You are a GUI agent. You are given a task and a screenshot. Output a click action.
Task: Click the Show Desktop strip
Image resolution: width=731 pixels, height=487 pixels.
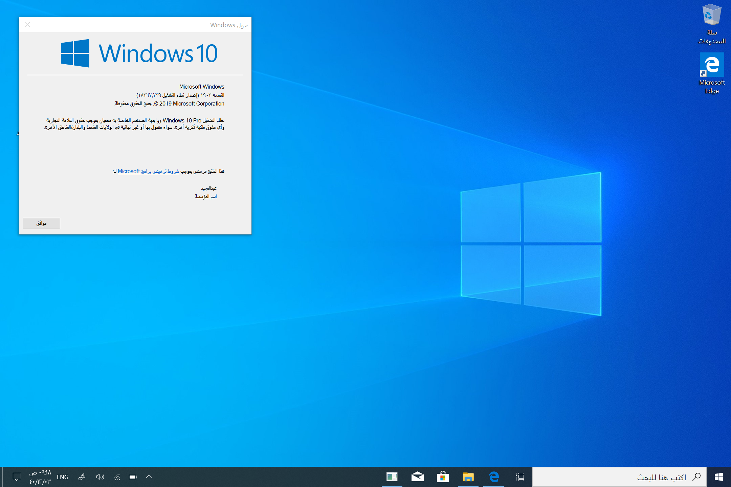[1, 477]
